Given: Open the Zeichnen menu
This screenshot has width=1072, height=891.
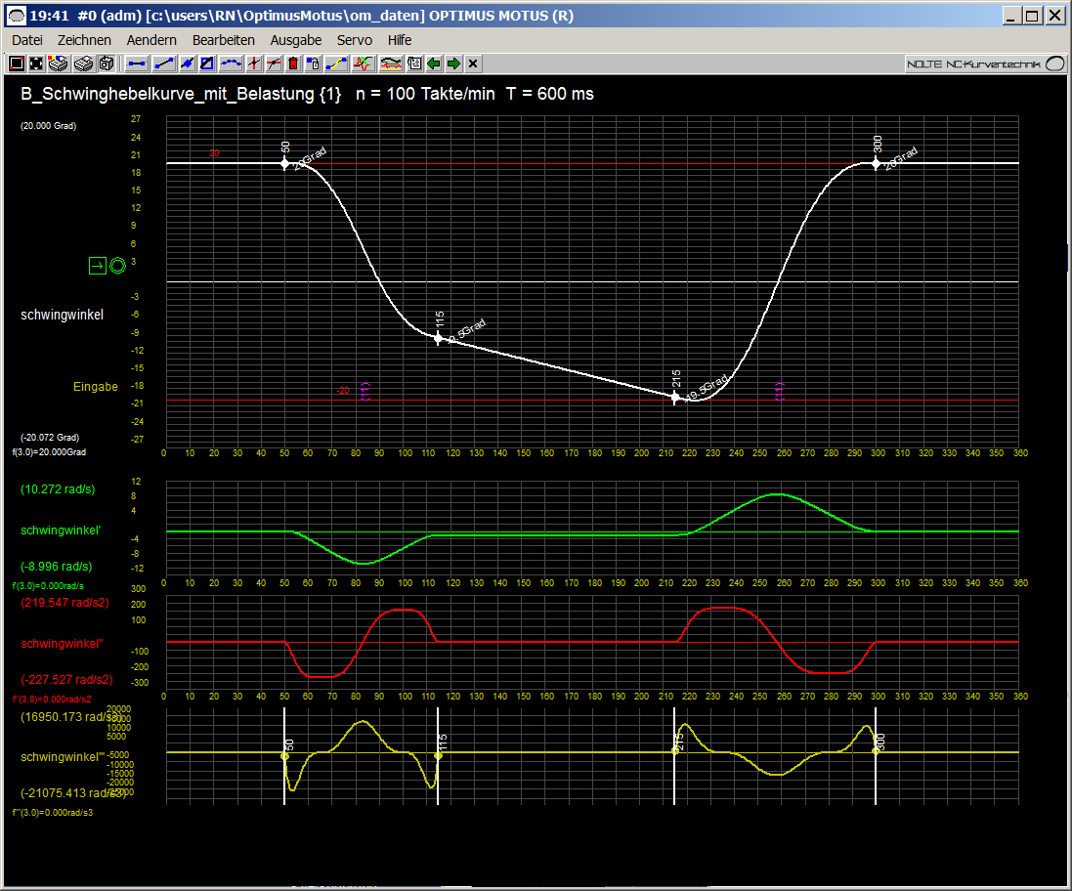Looking at the screenshot, I should point(84,40).
